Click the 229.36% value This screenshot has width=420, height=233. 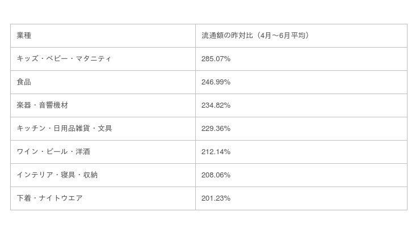coord(216,129)
